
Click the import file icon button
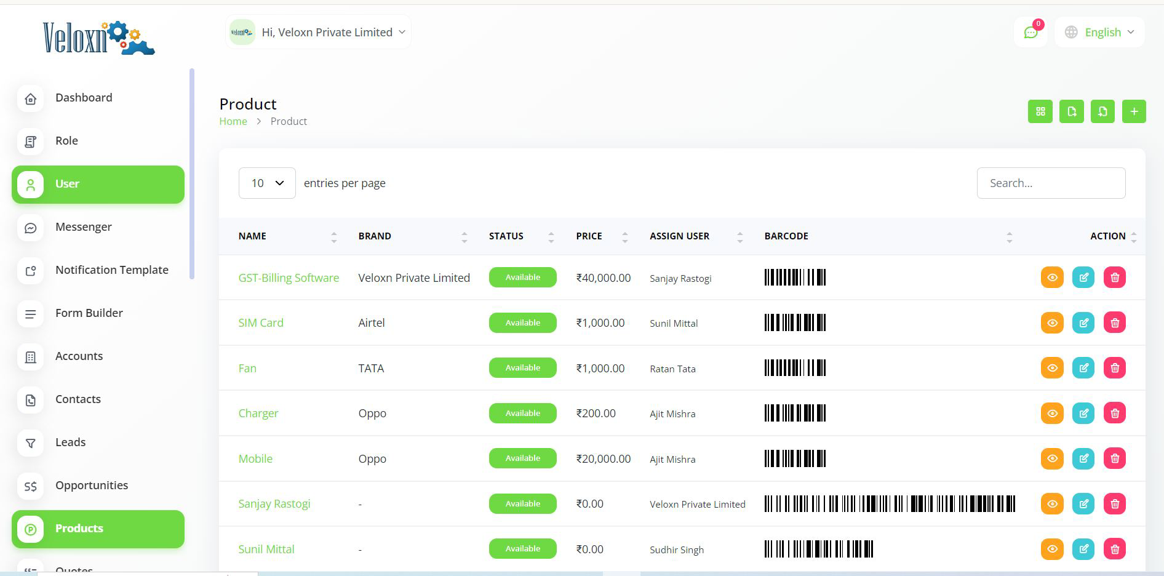1102,111
